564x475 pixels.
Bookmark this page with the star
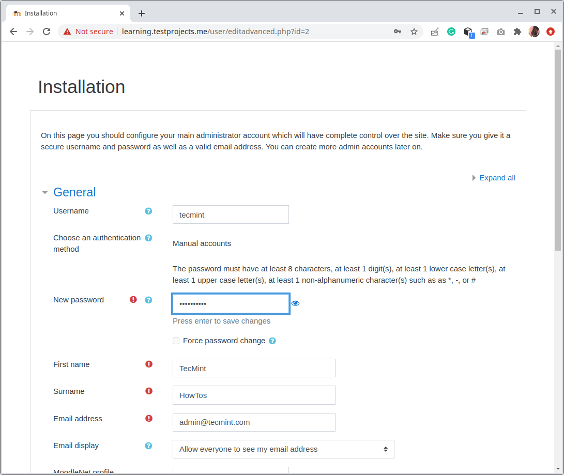(x=414, y=32)
